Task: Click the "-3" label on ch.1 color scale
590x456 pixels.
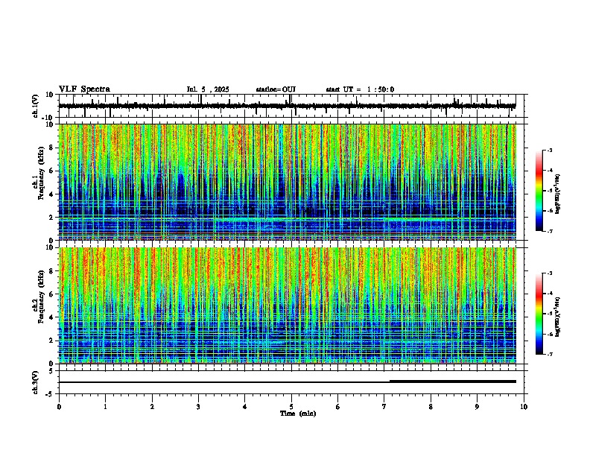Action: pos(549,150)
